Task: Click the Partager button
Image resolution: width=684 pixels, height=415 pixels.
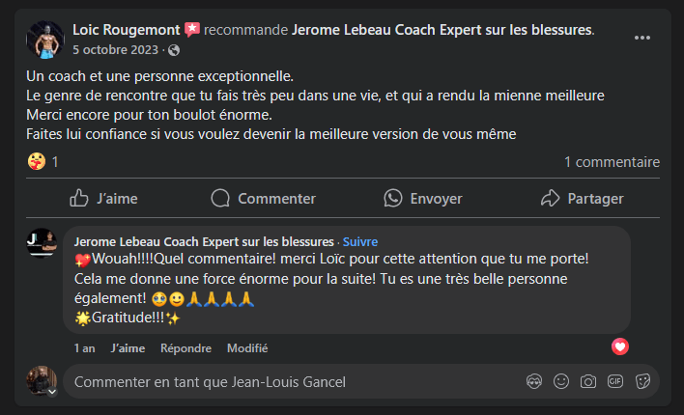Action: [x=582, y=199]
